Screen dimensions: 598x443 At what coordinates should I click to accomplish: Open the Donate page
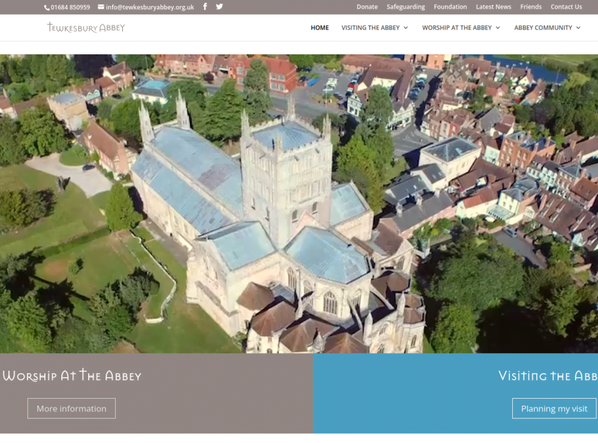click(x=367, y=6)
